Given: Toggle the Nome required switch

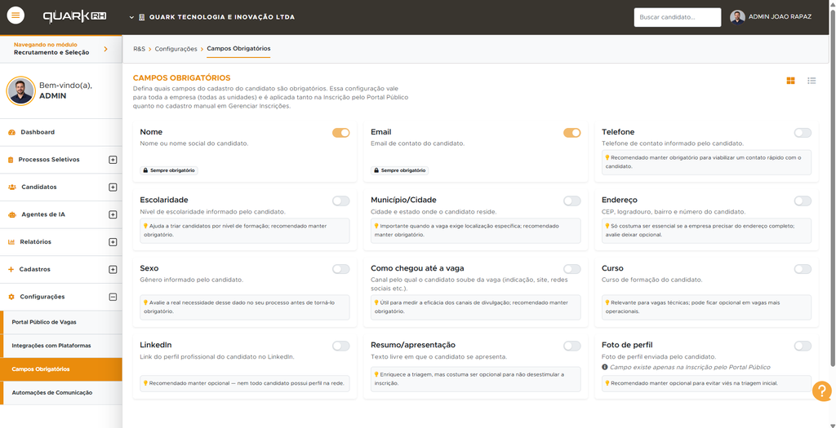Looking at the screenshot, I should [x=341, y=133].
